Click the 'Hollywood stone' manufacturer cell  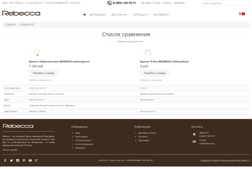37,88
